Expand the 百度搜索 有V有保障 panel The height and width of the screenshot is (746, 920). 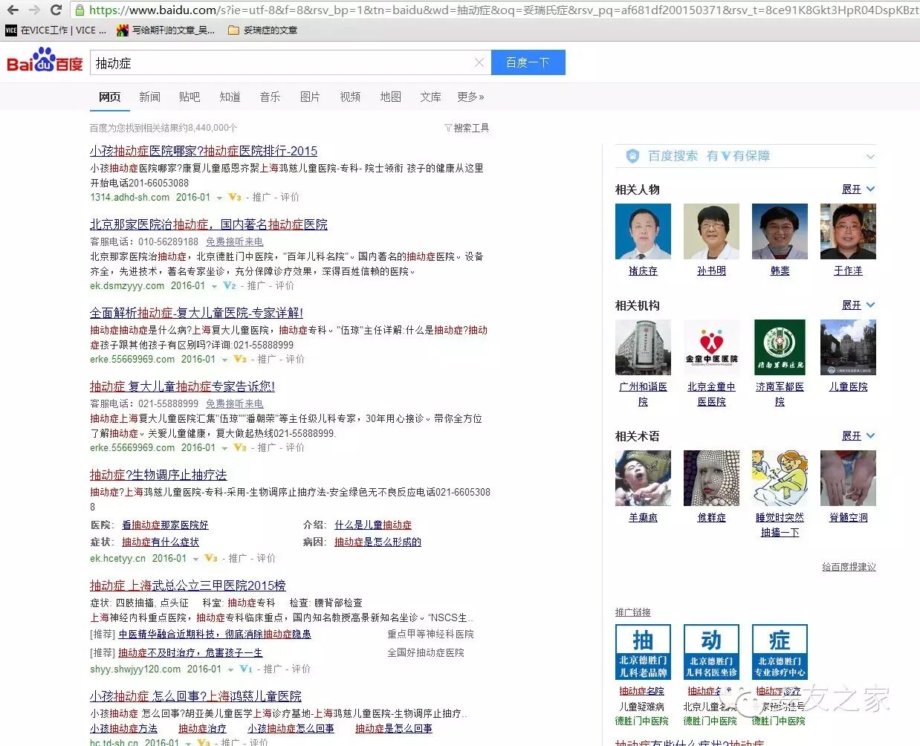coord(870,157)
